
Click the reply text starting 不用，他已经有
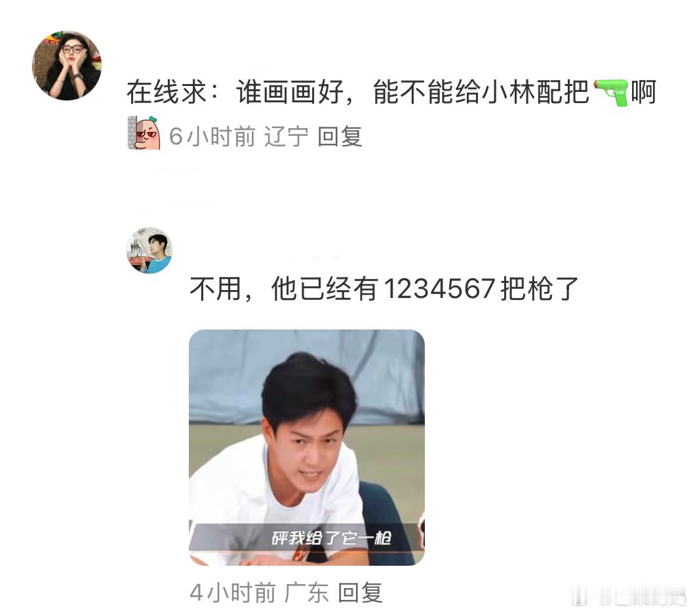click(x=384, y=289)
